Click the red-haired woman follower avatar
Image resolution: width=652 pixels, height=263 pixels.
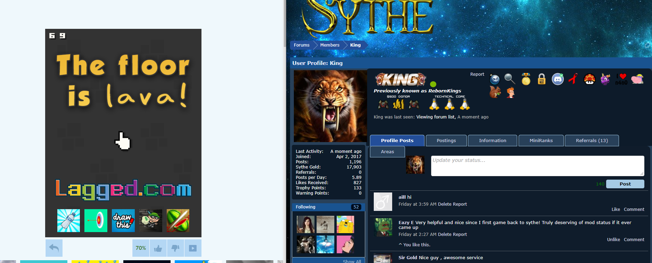[306, 224]
